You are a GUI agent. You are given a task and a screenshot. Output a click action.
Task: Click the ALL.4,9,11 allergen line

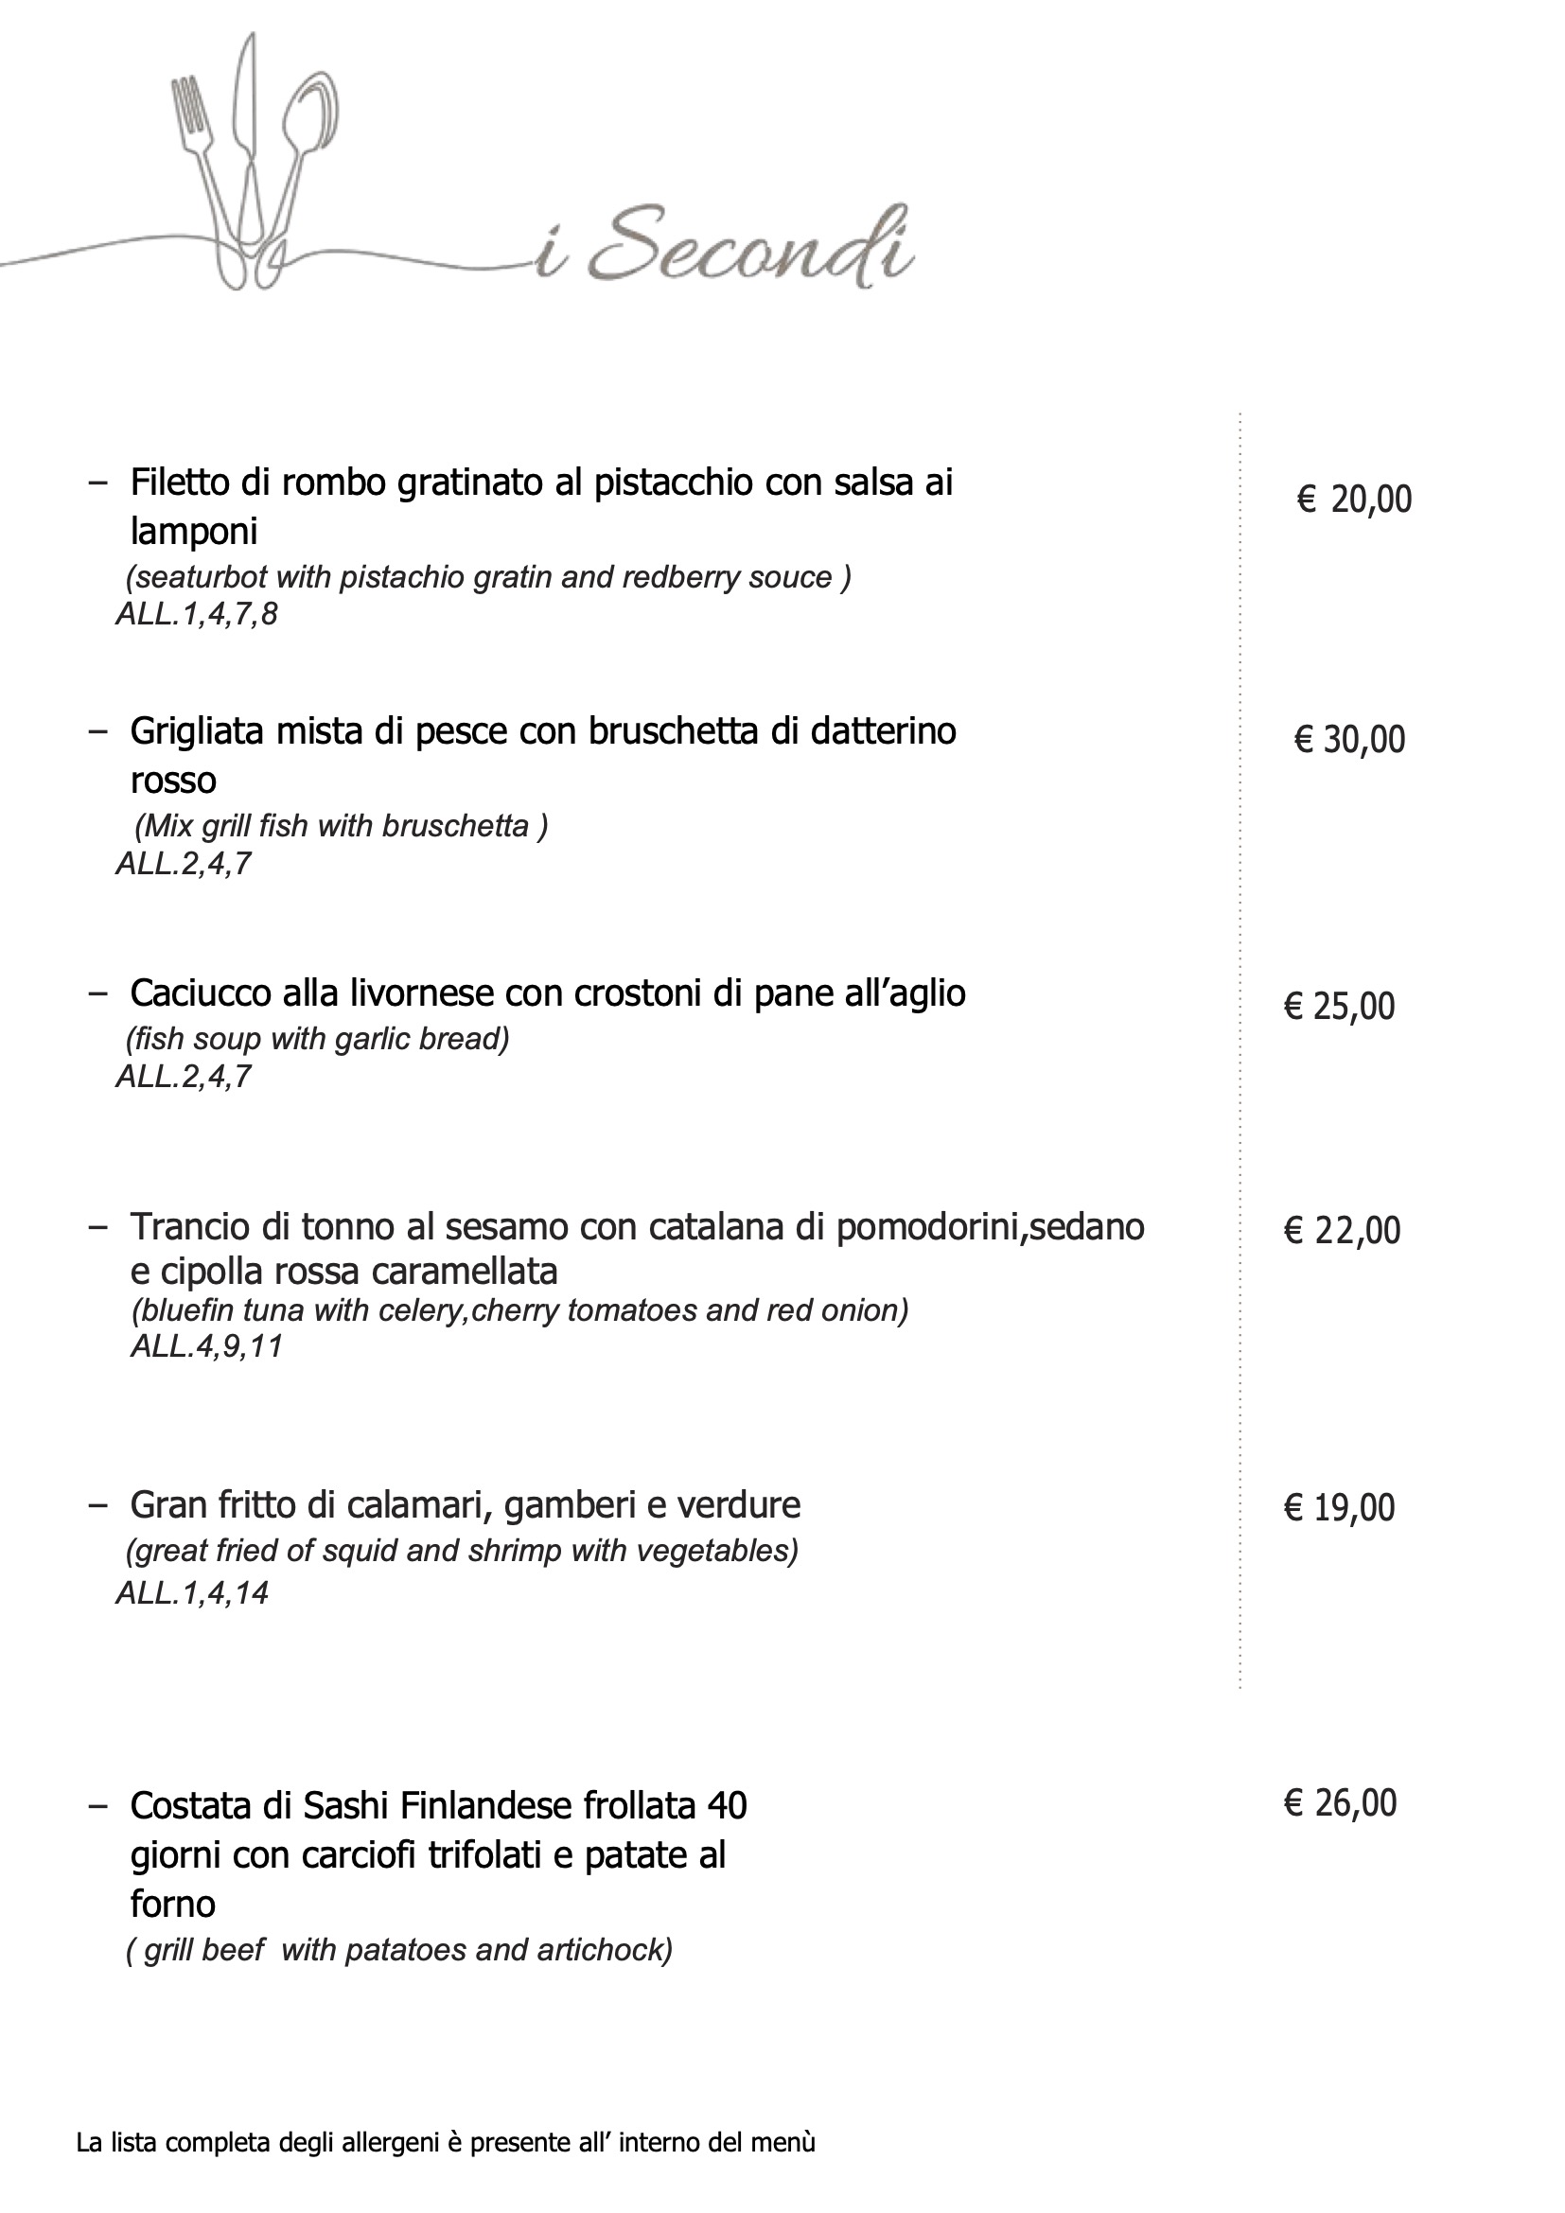point(207,1346)
